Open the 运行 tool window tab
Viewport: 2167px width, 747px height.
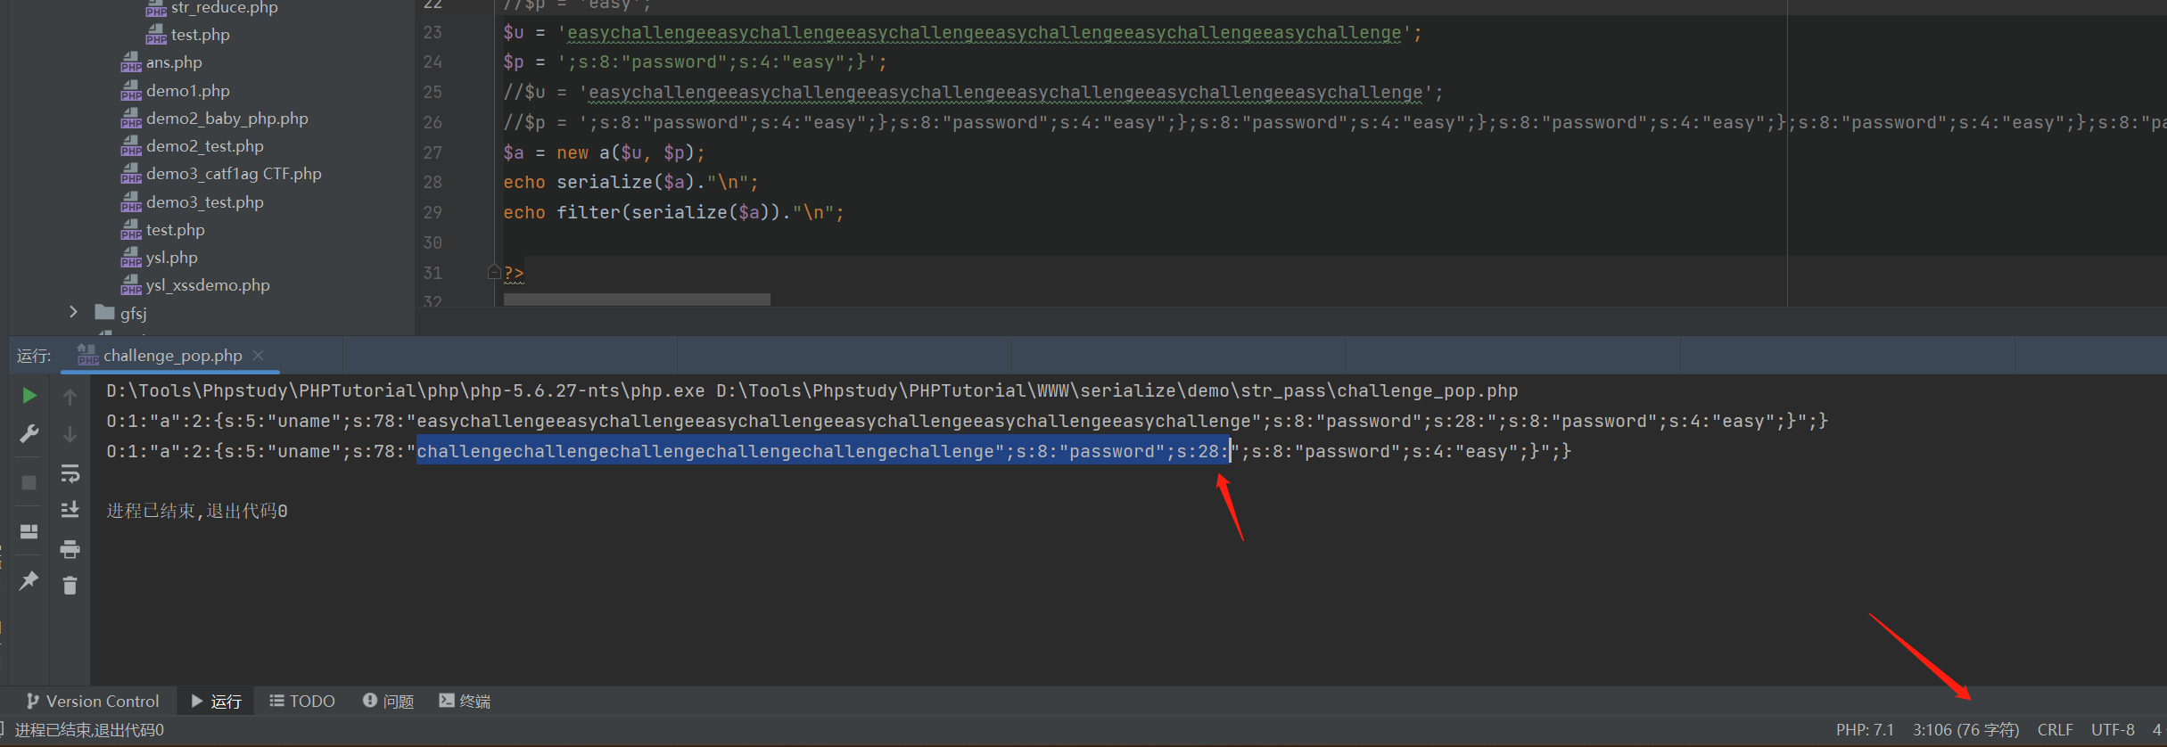click(217, 701)
